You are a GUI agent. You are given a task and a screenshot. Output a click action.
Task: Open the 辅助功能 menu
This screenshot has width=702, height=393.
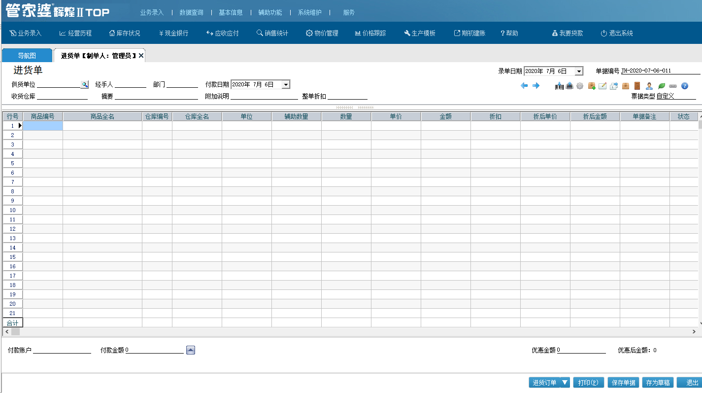click(x=270, y=12)
